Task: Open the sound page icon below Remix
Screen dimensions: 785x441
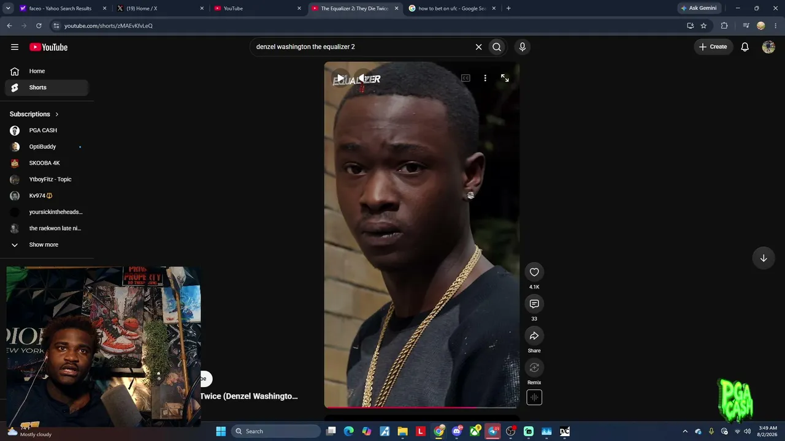Action: (x=534, y=398)
